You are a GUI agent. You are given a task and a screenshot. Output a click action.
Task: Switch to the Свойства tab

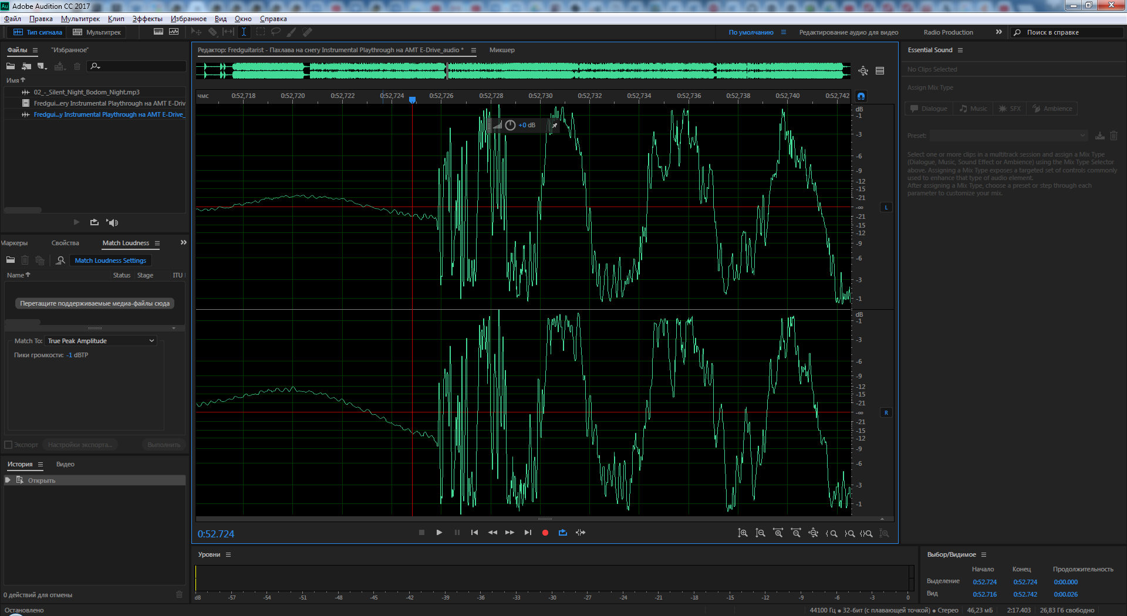point(65,243)
